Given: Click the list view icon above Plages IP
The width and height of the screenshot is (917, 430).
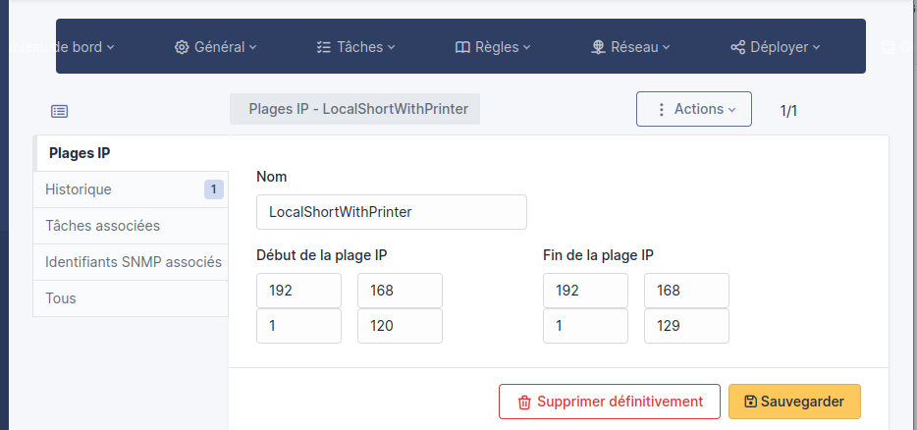Looking at the screenshot, I should pyautogui.click(x=59, y=111).
